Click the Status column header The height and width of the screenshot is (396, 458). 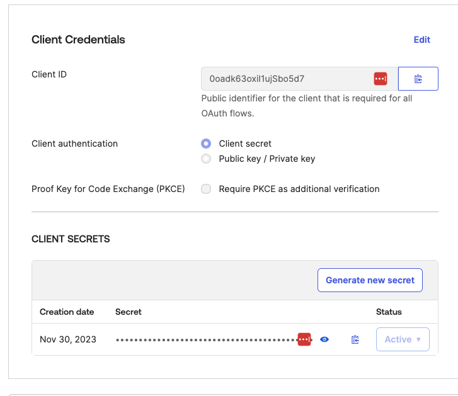389,312
